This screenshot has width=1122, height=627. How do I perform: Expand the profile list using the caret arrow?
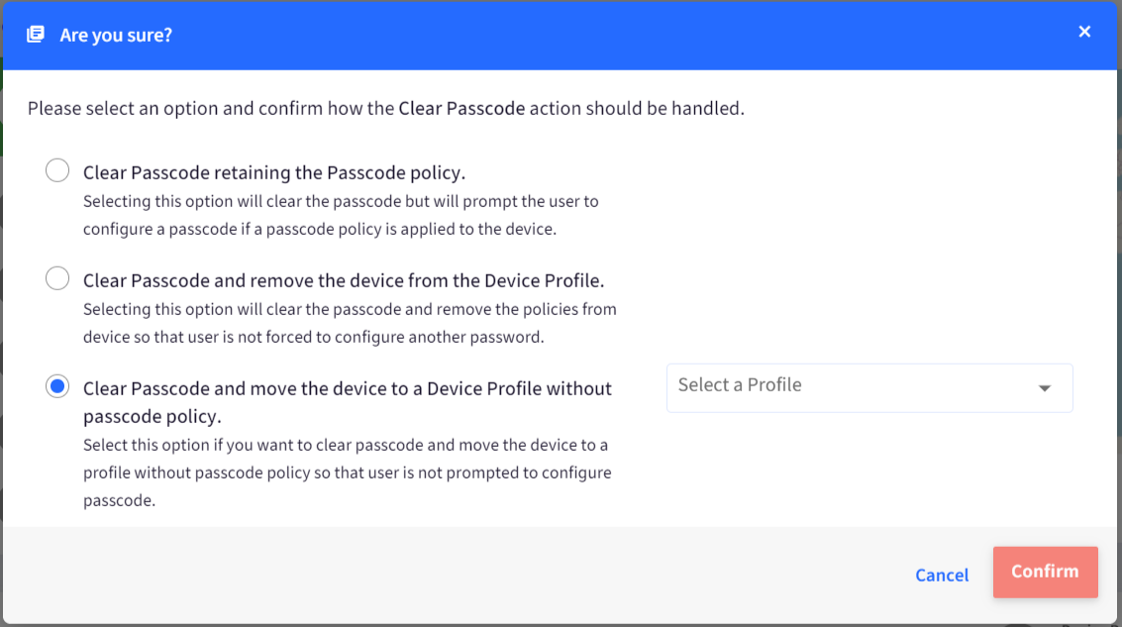click(x=1045, y=388)
